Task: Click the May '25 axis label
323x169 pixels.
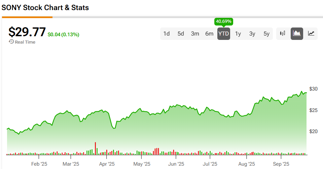Action: tap(142, 164)
